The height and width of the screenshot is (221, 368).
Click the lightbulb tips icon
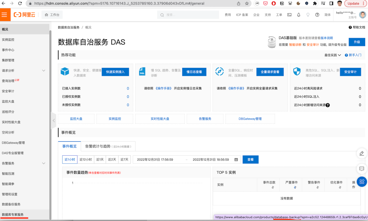pyautogui.click(x=308, y=15)
